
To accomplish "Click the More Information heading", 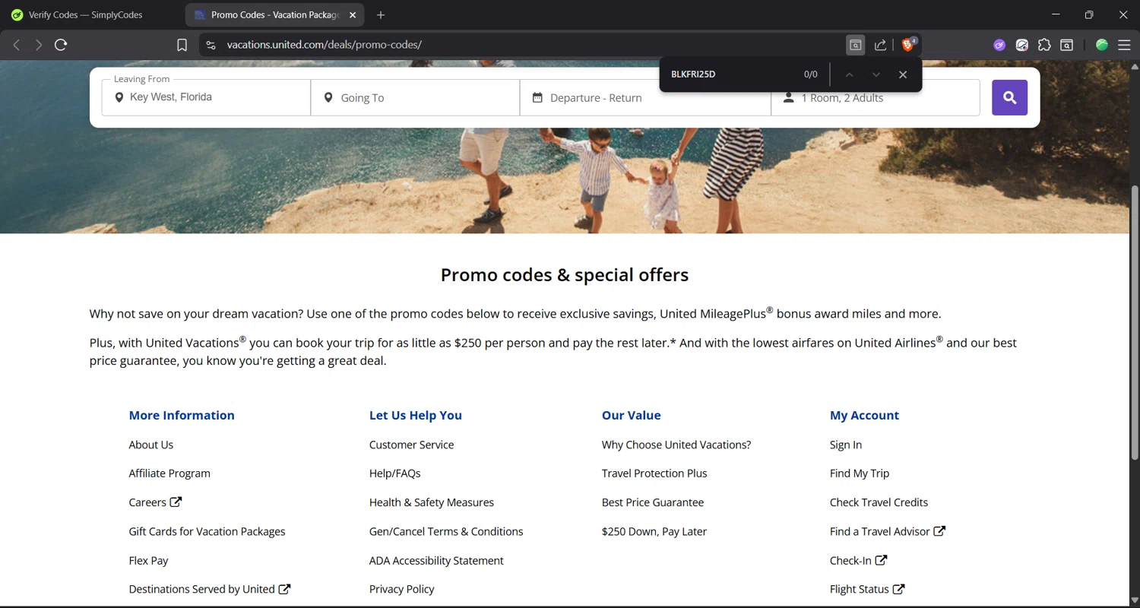I will 182,415.
